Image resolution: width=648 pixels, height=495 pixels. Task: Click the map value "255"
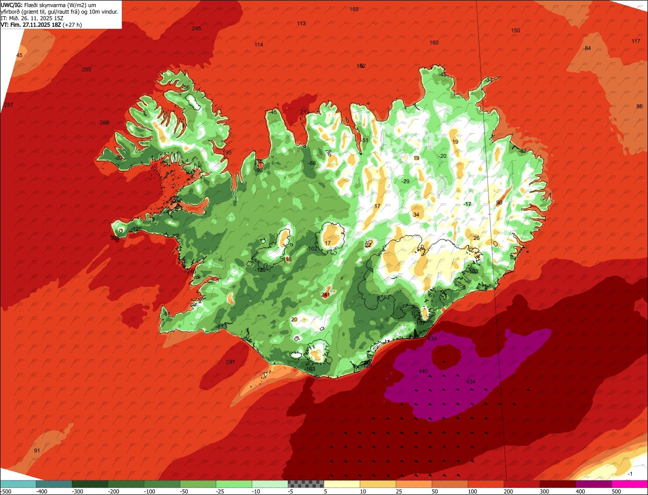click(87, 69)
